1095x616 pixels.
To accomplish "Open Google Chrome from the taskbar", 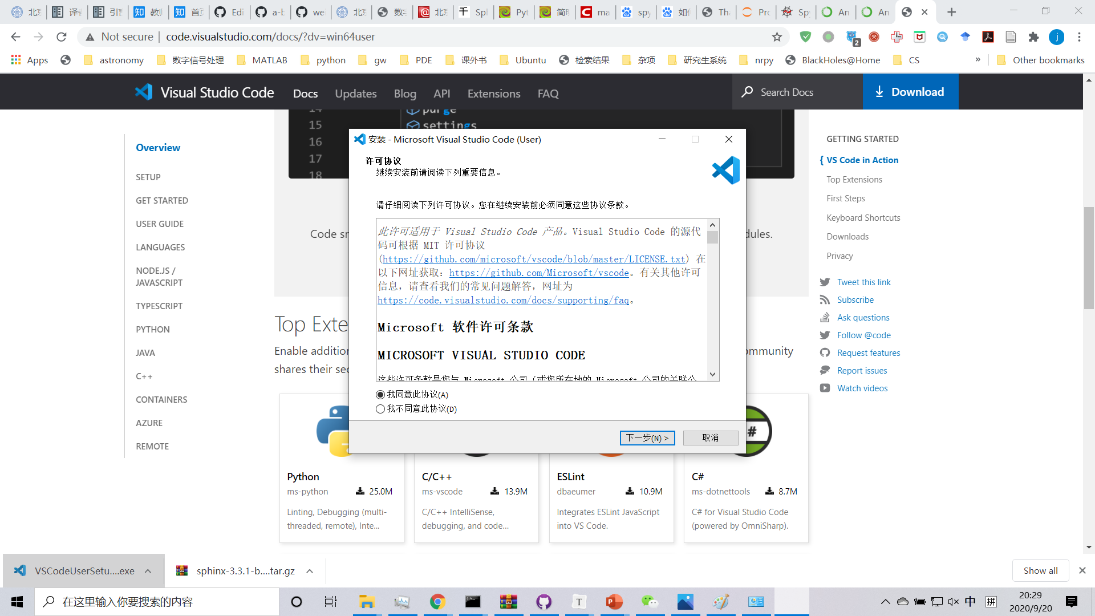I will tap(437, 602).
